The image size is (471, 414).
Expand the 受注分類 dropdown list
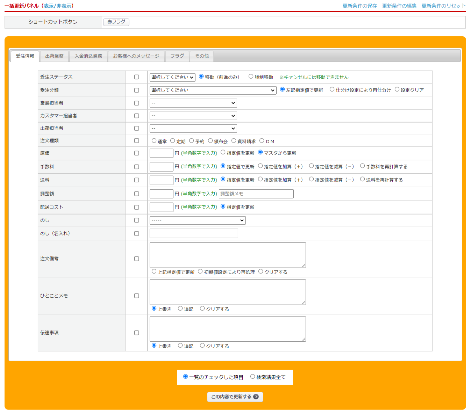(213, 90)
